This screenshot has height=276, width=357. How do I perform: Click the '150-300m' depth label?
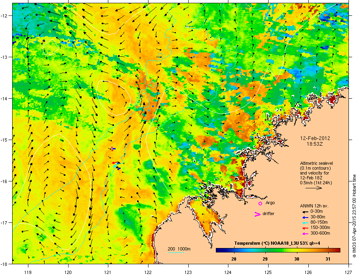(x=320, y=227)
